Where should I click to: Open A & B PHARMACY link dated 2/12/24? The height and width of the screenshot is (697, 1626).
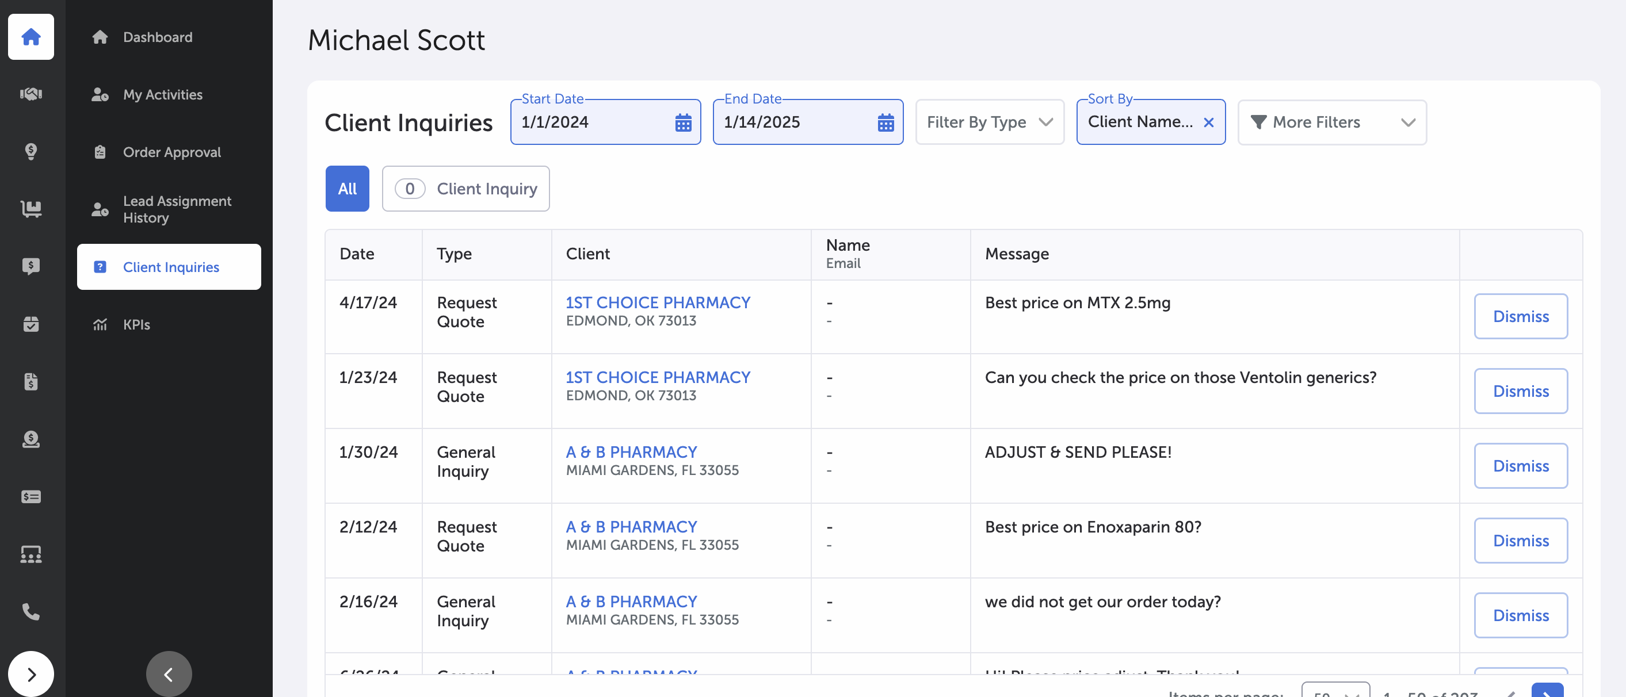tap(631, 527)
